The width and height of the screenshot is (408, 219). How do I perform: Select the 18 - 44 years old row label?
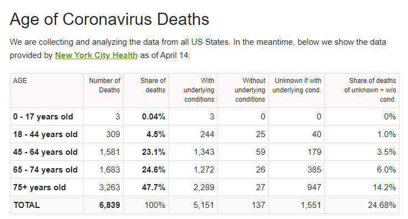tap(45, 134)
